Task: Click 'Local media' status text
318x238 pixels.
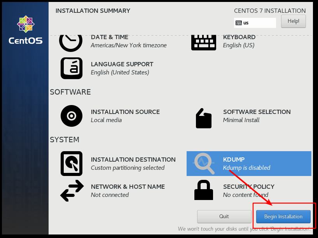Action: tap(106, 120)
